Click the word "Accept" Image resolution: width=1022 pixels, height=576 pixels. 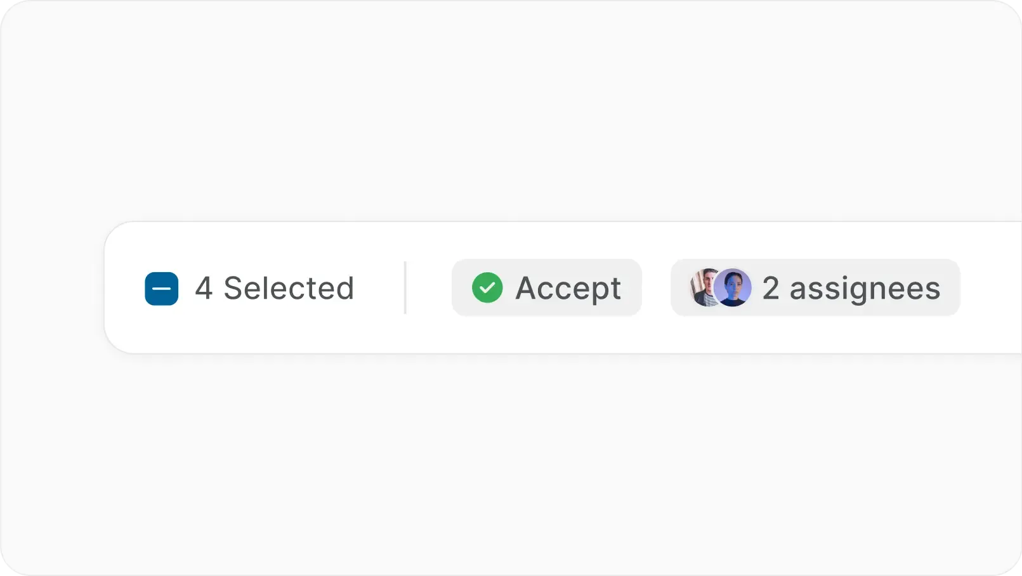click(x=568, y=289)
